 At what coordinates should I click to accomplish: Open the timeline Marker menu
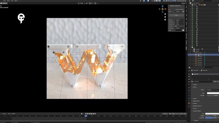click(x=13, y=114)
